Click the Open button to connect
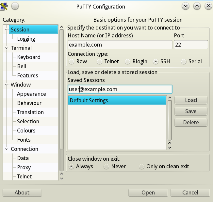This screenshot has width=213, height=202. [148, 192]
